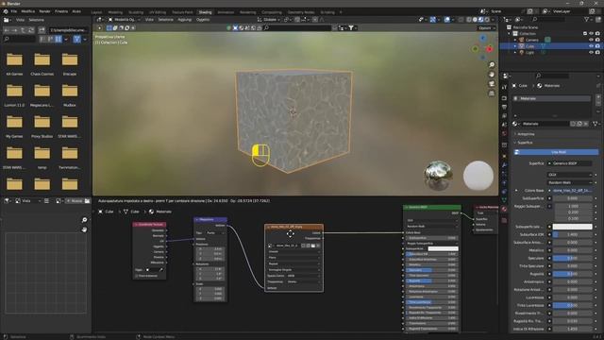The width and height of the screenshot is (604, 340).
Task: Click the red X axis gizmo ball
Action: tap(489, 49)
